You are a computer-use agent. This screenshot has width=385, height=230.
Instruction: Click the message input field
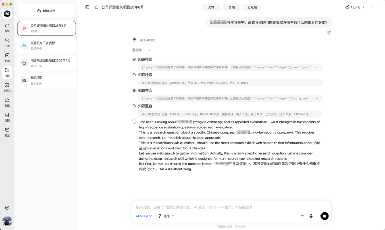[x=231, y=207]
